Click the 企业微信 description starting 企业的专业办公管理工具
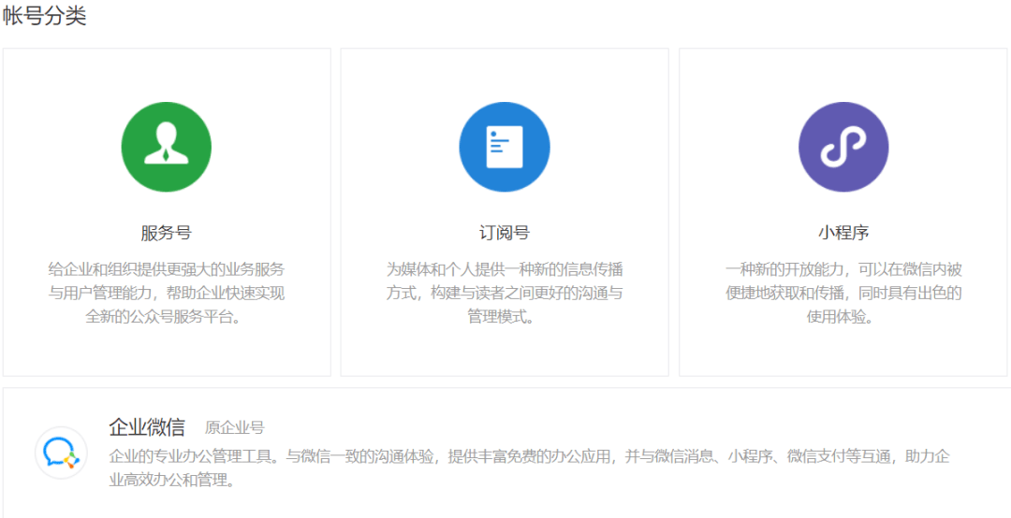Image resolution: width=1011 pixels, height=518 pixels. tap(529, 468)
